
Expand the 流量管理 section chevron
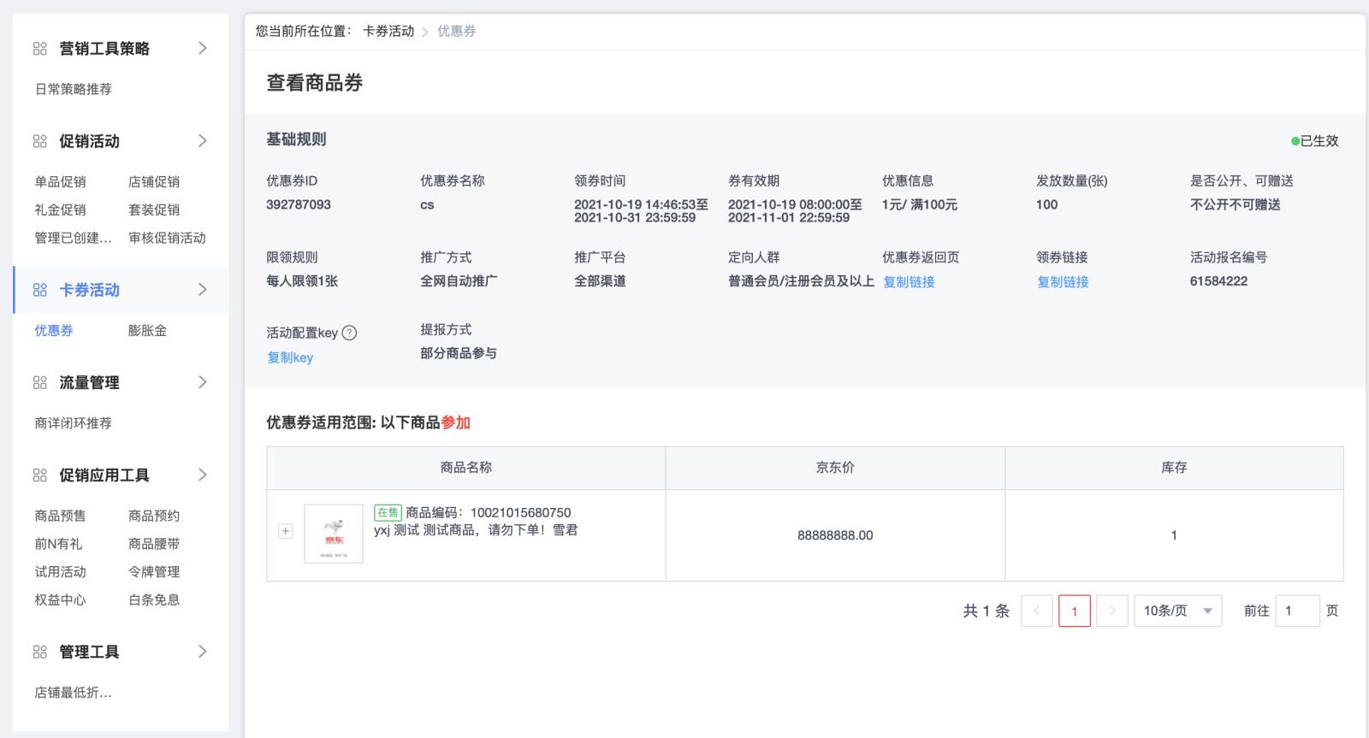click(203, 381)
